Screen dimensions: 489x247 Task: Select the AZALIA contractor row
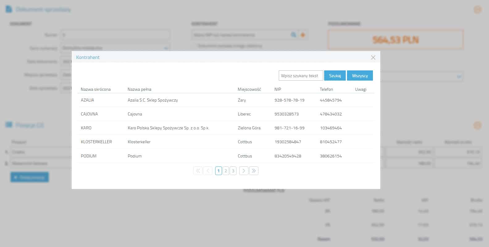pos(226,100)
